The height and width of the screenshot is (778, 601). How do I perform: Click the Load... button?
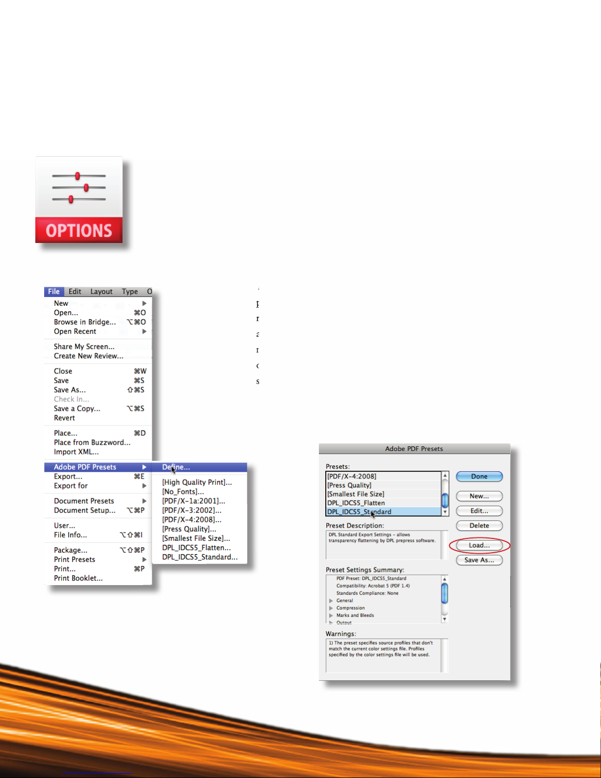point(479,545)
